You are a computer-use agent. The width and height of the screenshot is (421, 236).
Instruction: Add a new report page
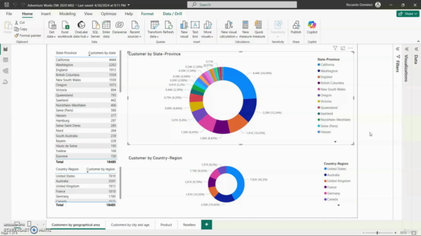point(207,224)
